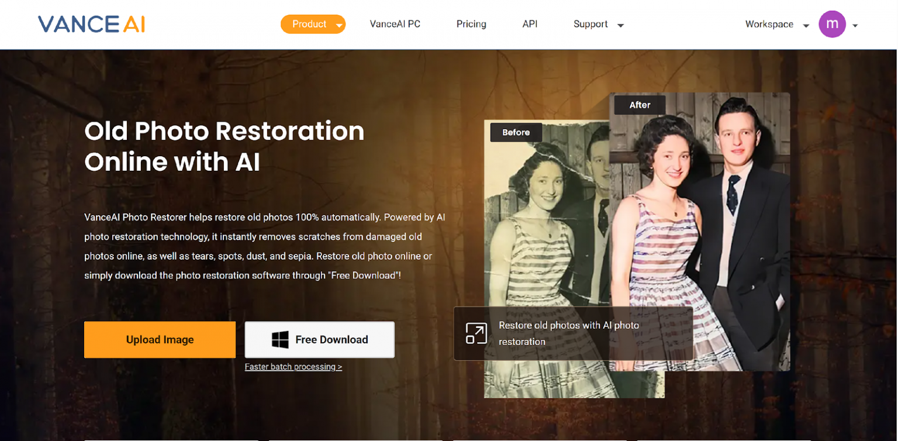Open the Product dropdown menu
This screenshot has width=898, height=441.
pos(313,24)
